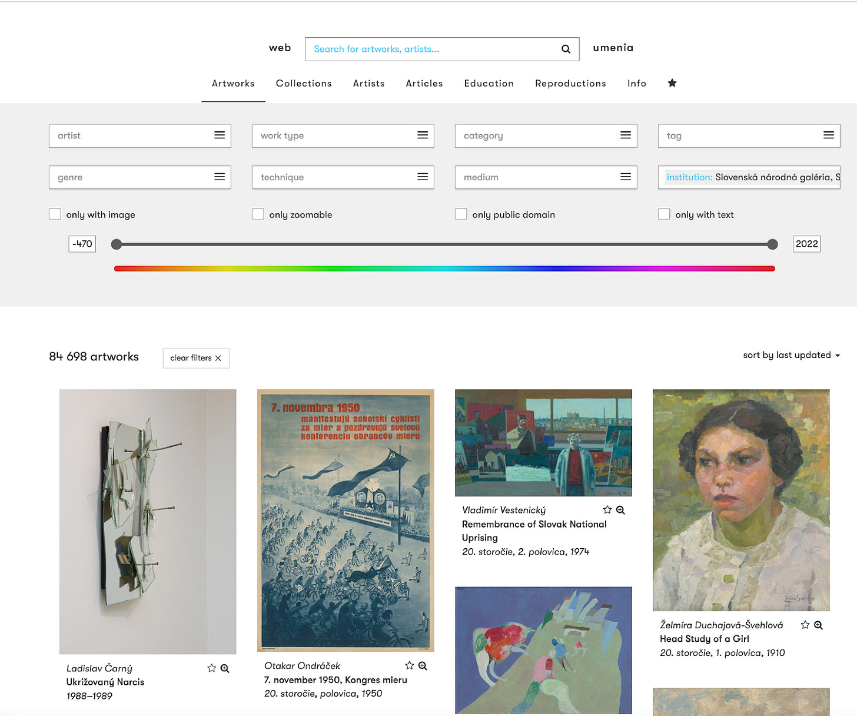Open the sort by last updated dropdown
The width and height of the screenshot is (857, 716).
pos(791,355)
